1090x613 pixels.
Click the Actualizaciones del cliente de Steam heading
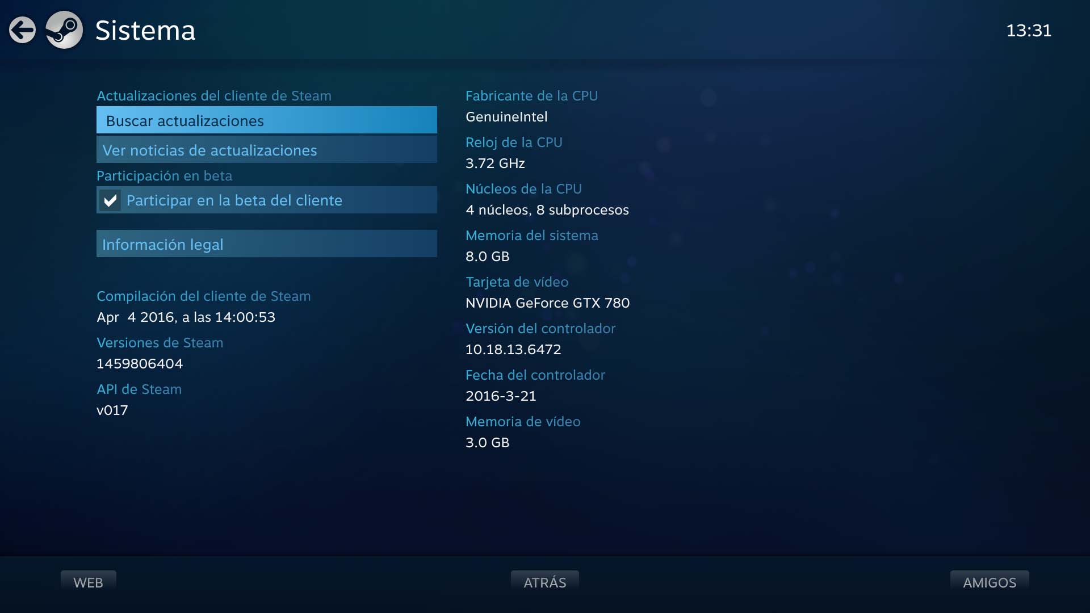coord(213,95)
